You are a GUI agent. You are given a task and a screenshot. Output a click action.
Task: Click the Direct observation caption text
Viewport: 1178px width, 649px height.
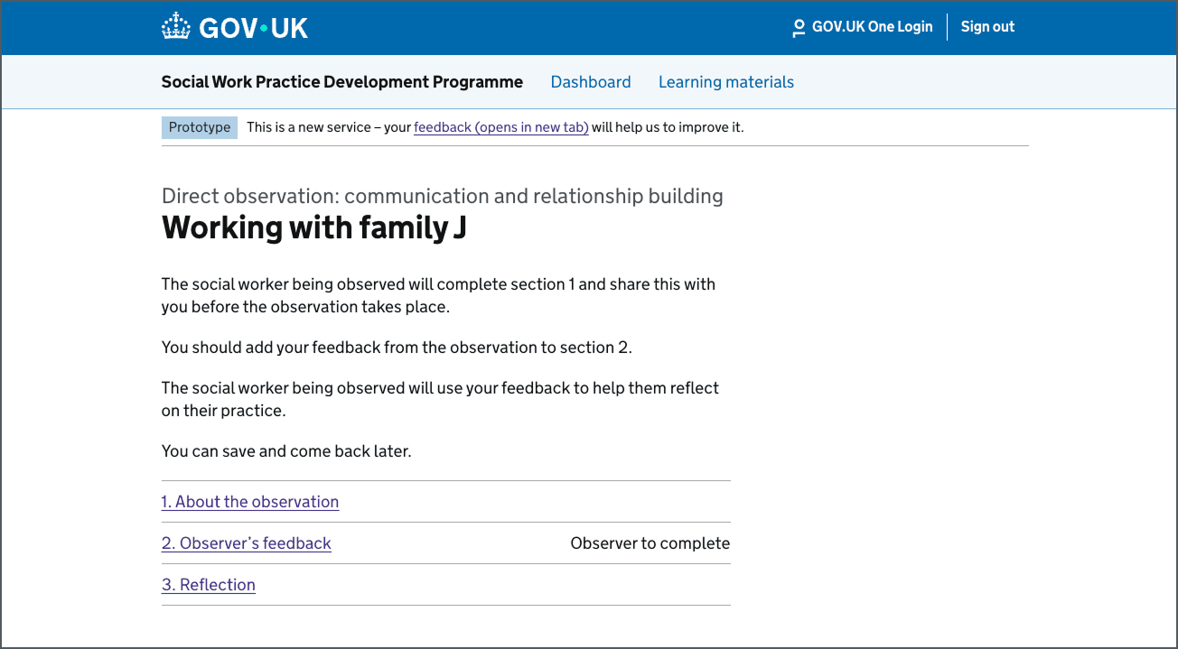(442, 196)
